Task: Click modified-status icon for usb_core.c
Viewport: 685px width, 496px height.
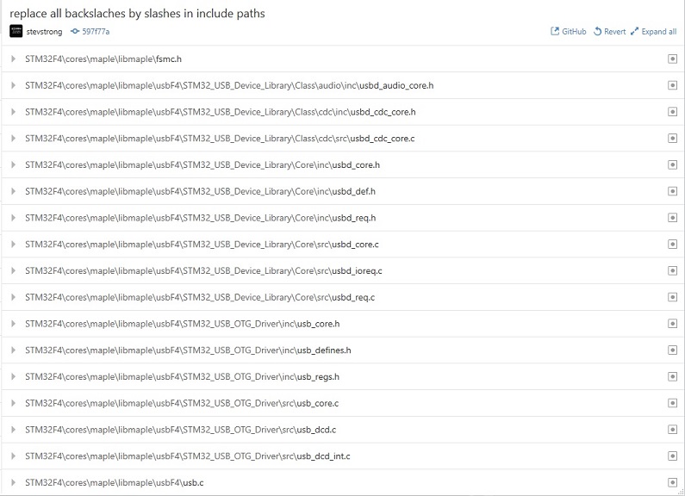Action: [x=672, y=403]
